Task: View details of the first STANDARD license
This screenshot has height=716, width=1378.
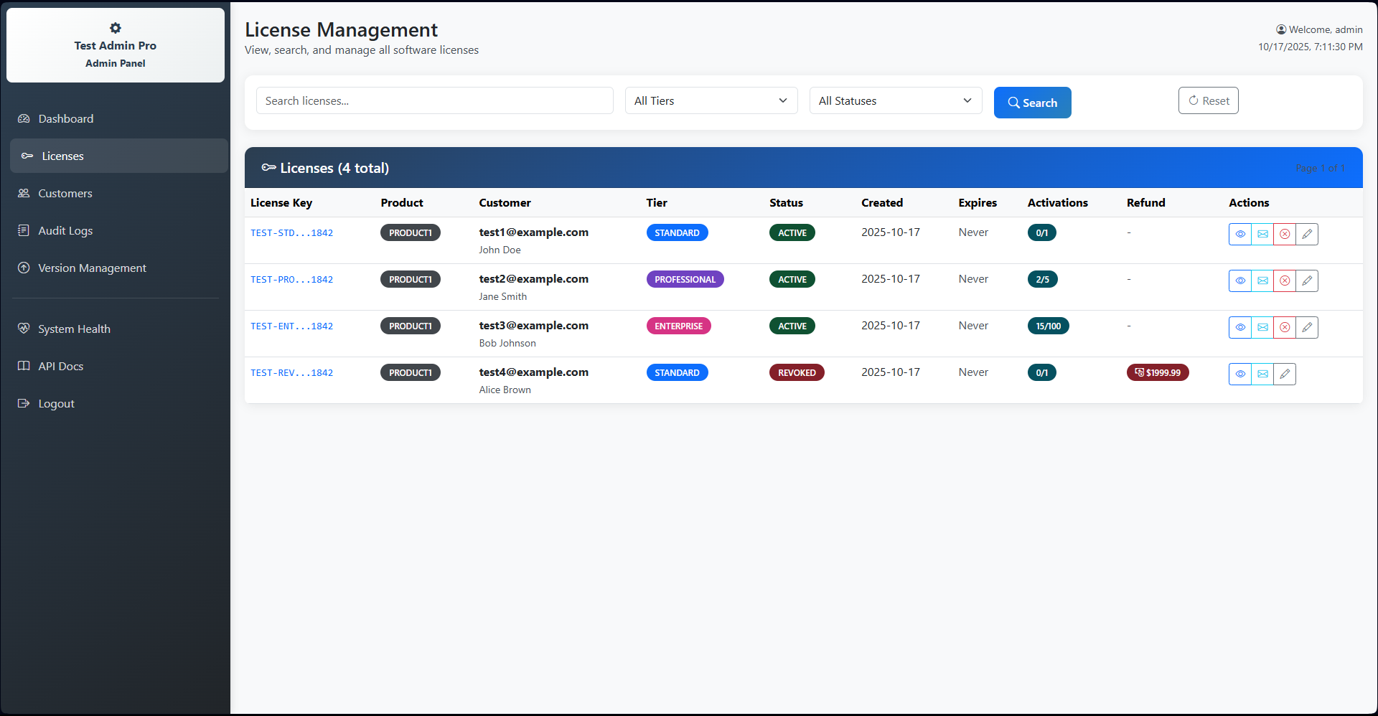Action: (1240, 234)
